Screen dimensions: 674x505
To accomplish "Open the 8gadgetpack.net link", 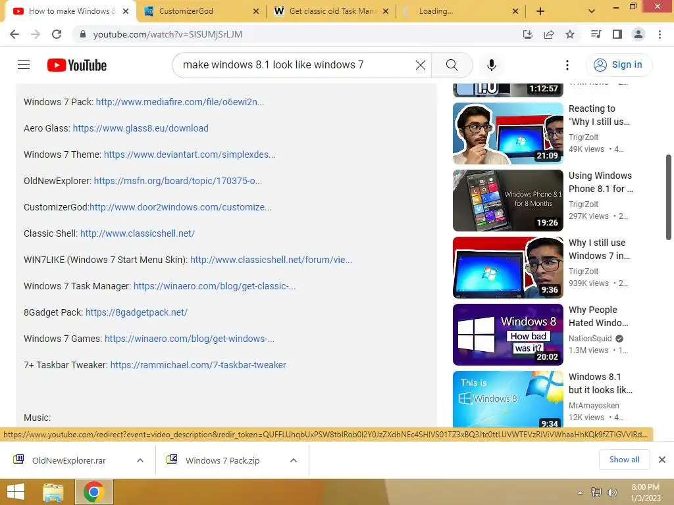I will tap(136, 312).
